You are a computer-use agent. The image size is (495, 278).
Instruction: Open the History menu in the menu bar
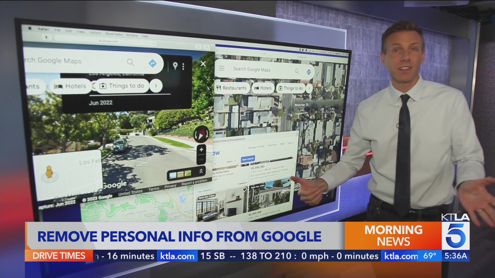(95, 33)
